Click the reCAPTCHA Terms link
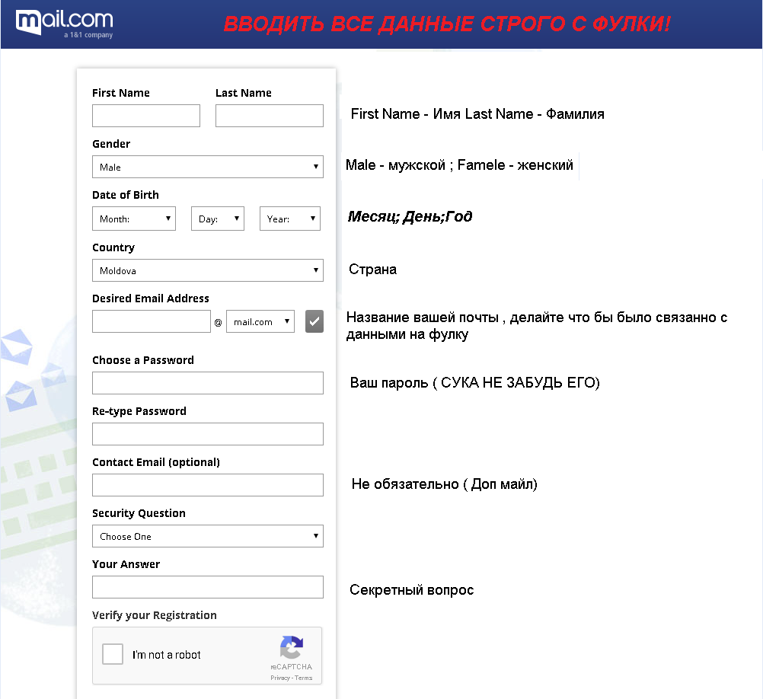Screen dimensions: 763x699 304,678
